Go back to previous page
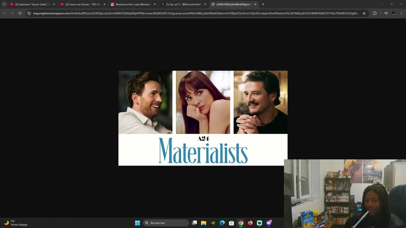The width and height of the screenshot is (406, 228). [x=4, y=13]
